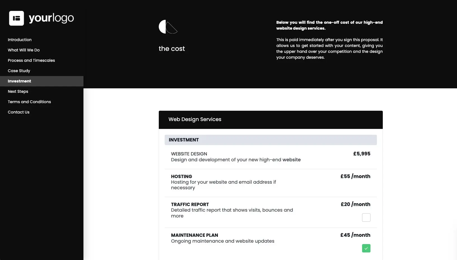Open the Introduction section
This screenshot has height=260, width=457.
20,40
